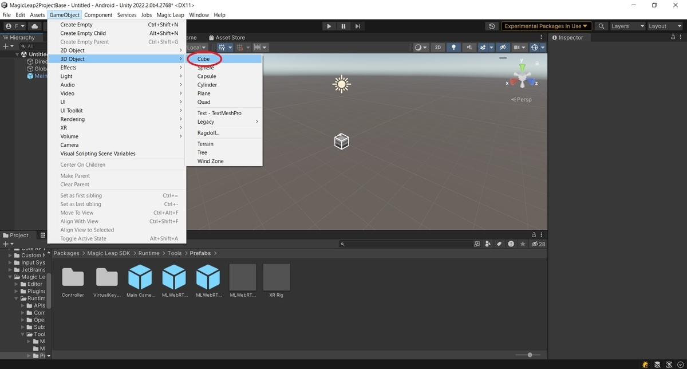
Task: Click the Project search field
Action: (x=405, y=244)
